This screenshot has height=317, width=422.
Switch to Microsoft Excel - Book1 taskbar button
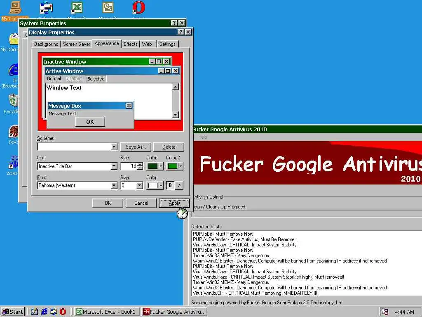tap(107, 312)
